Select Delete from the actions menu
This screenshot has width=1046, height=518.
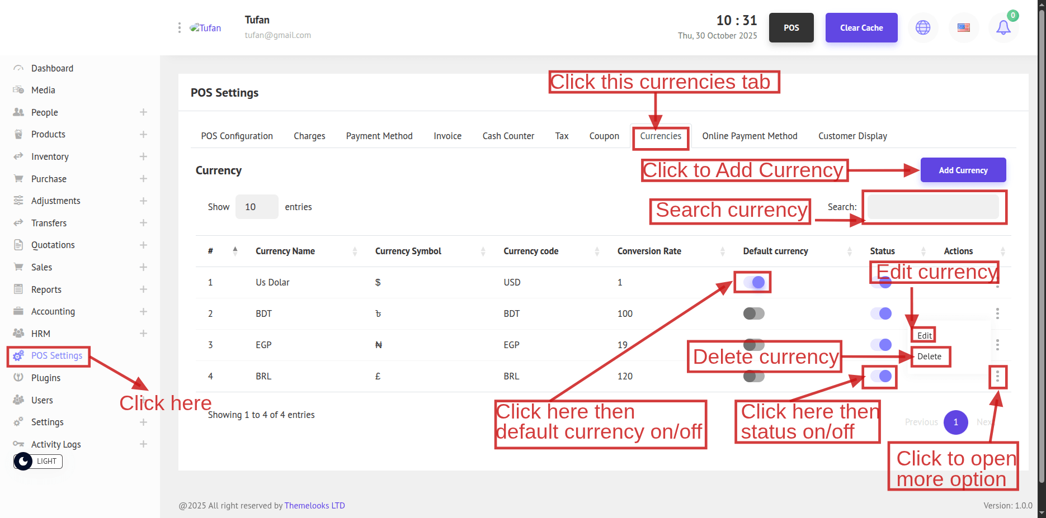[929, 357]
